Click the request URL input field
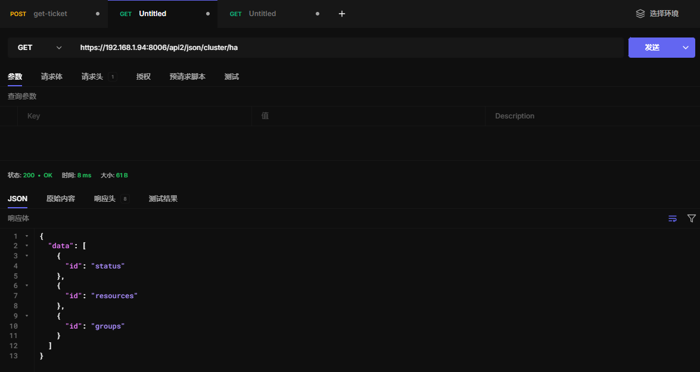The width and height of the screenshot is (700, 372). 349,48
